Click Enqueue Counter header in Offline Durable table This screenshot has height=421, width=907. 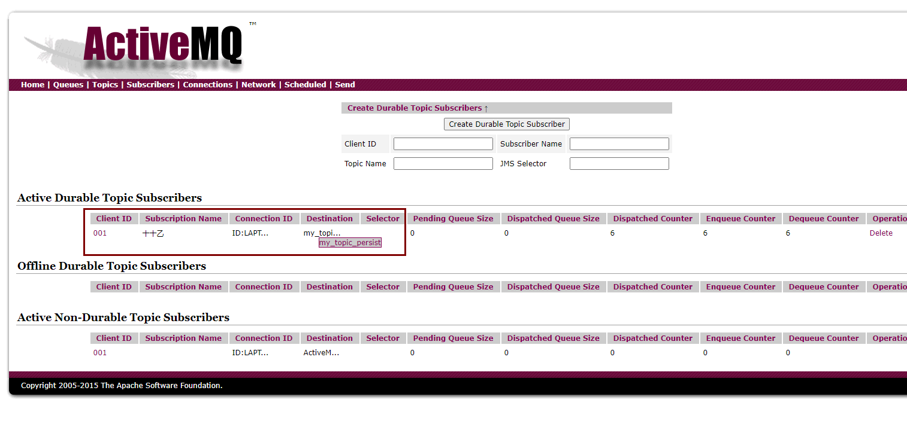click(740, 287)
